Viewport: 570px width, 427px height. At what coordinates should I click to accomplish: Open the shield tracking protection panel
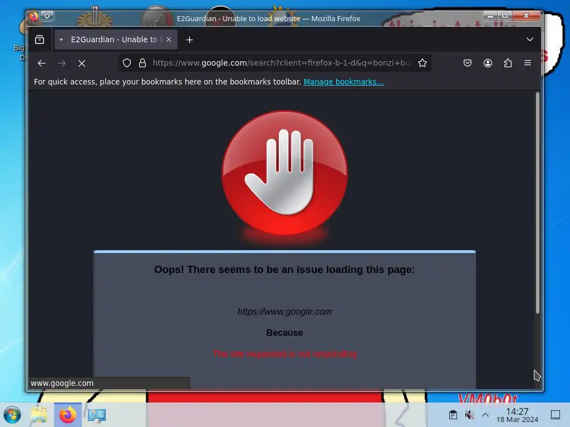coord(127,63)
